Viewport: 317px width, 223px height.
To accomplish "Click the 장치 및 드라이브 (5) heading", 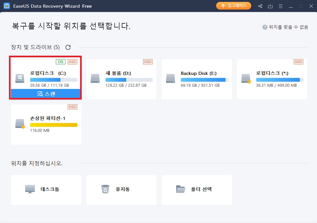I will click(x=35, y=47).
